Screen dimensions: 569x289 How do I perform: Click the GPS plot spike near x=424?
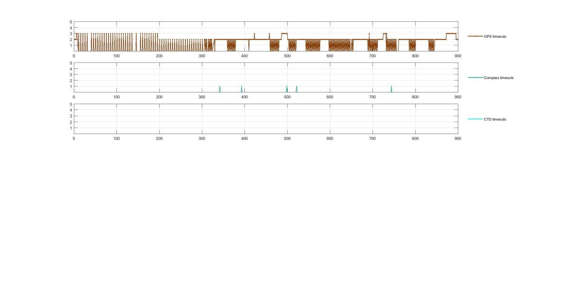[255, 36]
